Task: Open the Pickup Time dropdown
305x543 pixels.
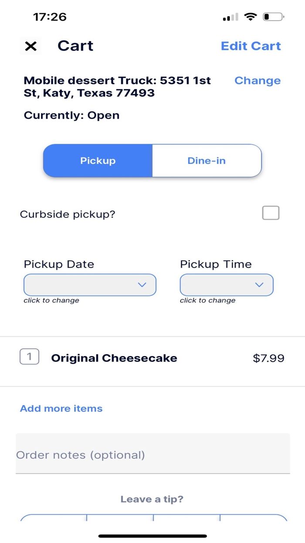Action: tap(226, 285)
